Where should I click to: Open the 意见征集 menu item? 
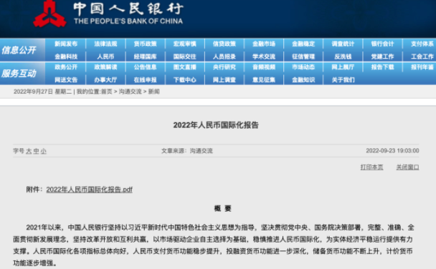264,80
